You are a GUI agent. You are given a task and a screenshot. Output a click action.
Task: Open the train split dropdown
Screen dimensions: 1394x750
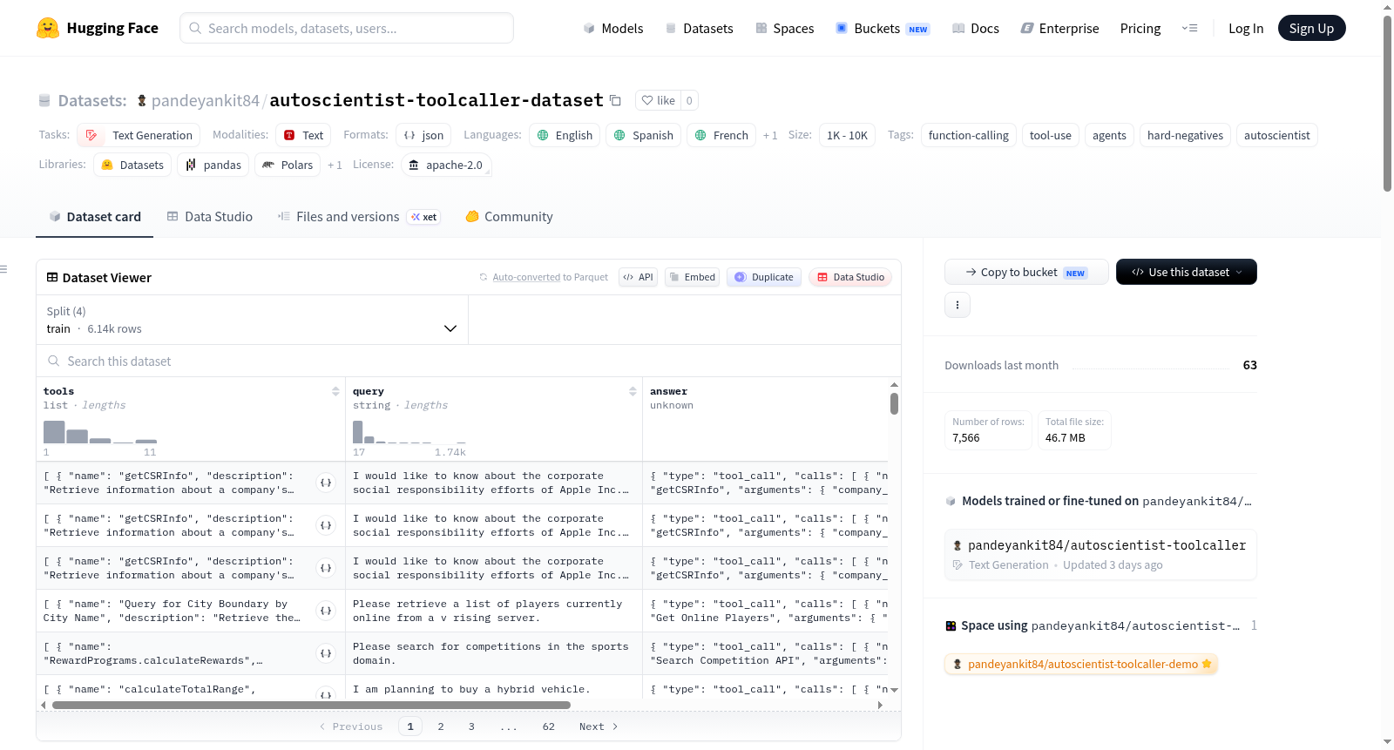[252, 320]
